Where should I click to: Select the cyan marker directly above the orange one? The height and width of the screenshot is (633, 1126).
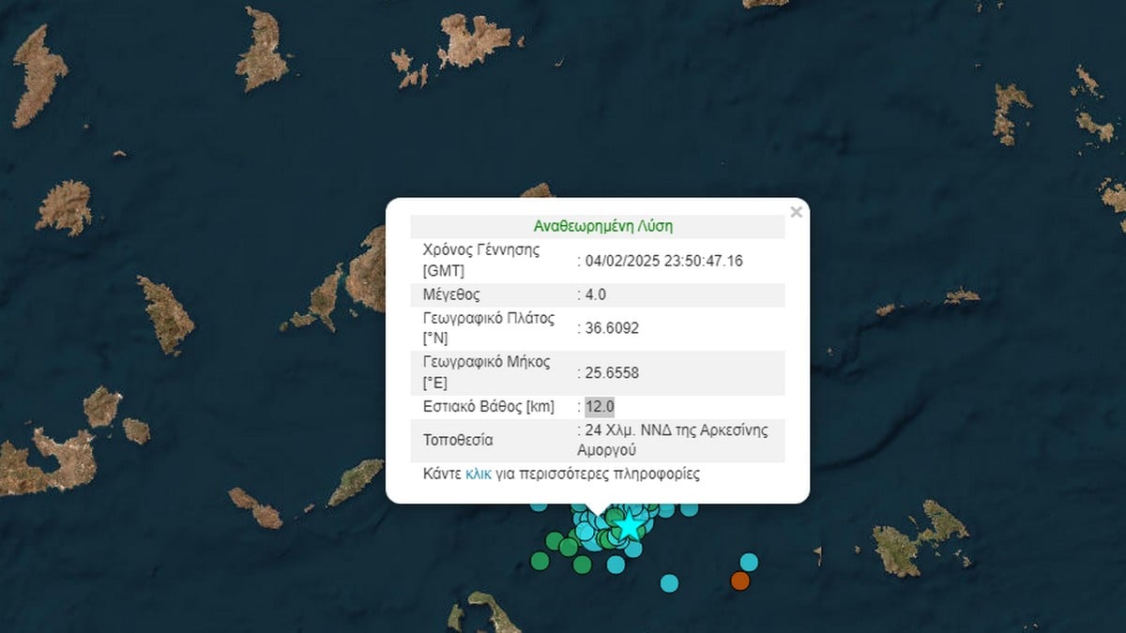tap(749, 562)
